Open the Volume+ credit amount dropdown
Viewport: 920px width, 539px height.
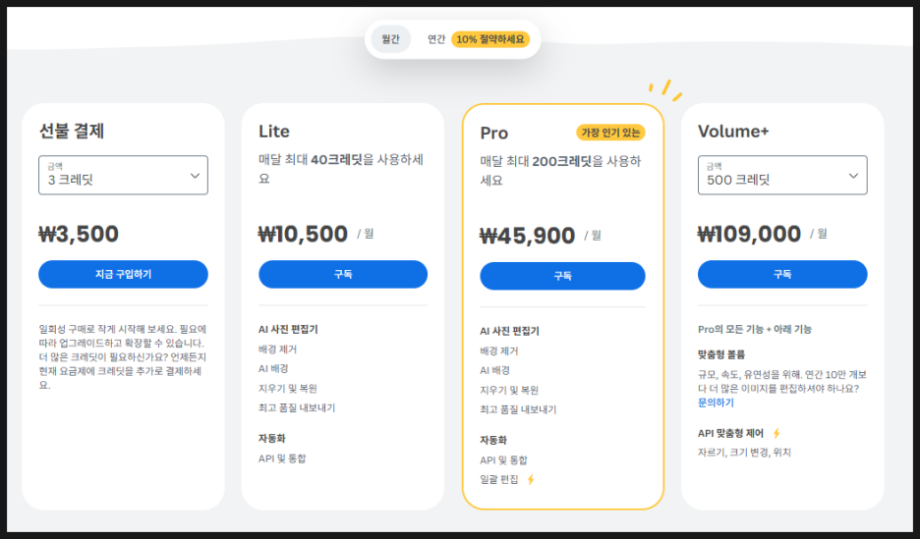(x=782, y=175)
